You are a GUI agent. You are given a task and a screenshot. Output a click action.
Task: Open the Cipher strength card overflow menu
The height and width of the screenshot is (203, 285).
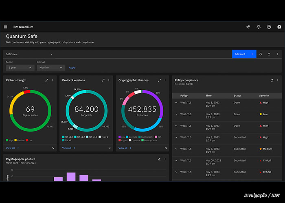53,80
